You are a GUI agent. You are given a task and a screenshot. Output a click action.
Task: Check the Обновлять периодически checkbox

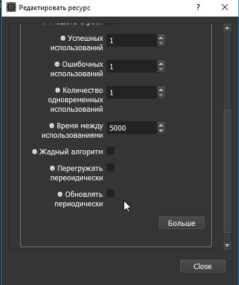point(111,193)
